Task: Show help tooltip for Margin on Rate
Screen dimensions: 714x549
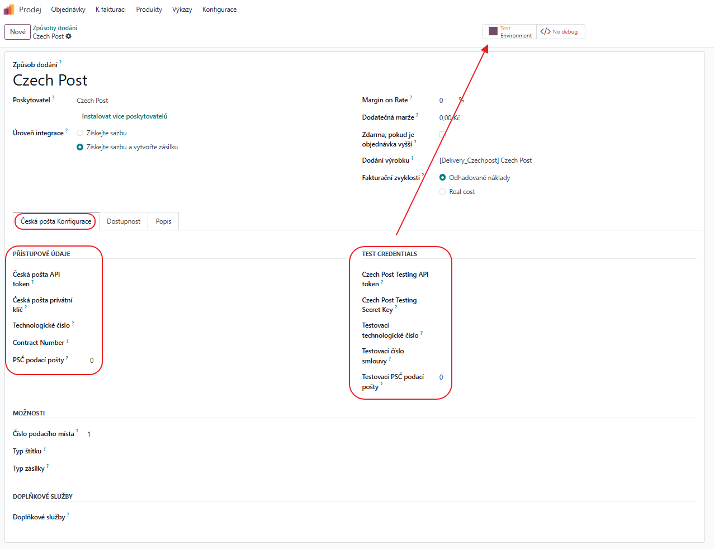Action: pyautogui.click(x=411, y=97)
